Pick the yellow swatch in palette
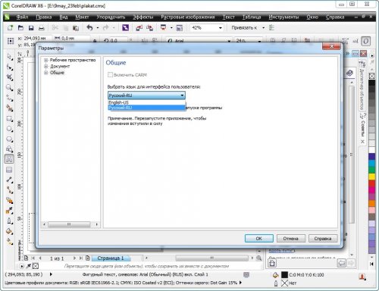This screenshot has height=291, width=379. click(x=371, y=177)
